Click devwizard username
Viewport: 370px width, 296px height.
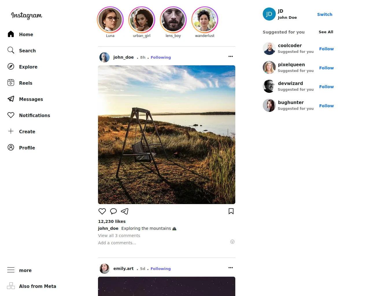291,83
